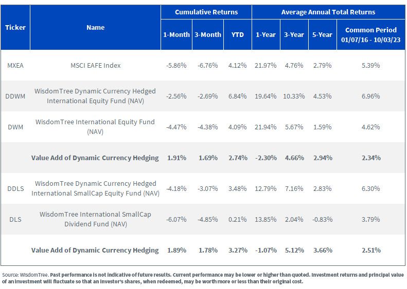Select DLS 5-Year return -0.83%
407x289 pixels.
click(323, 219)
